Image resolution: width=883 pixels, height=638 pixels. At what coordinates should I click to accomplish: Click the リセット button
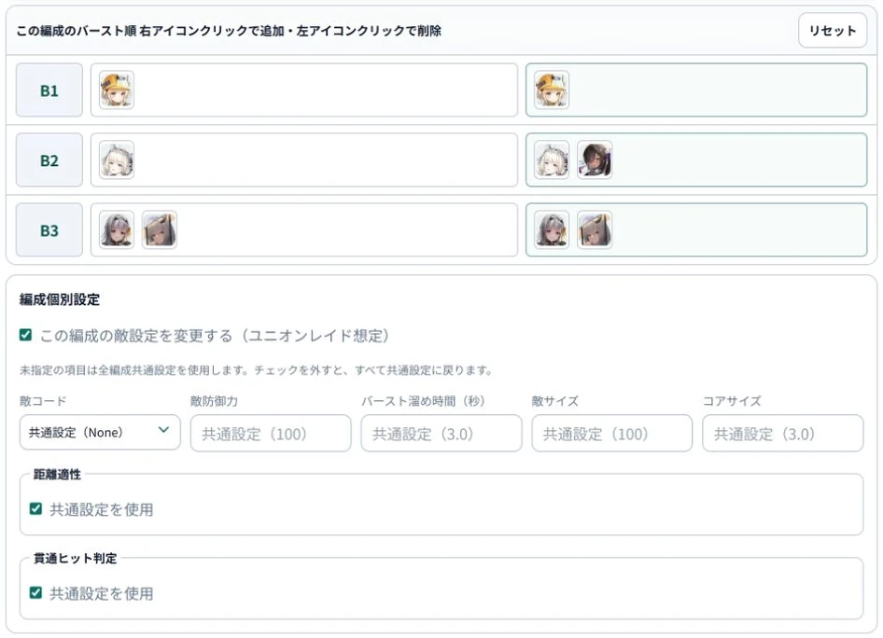[833, 31]
